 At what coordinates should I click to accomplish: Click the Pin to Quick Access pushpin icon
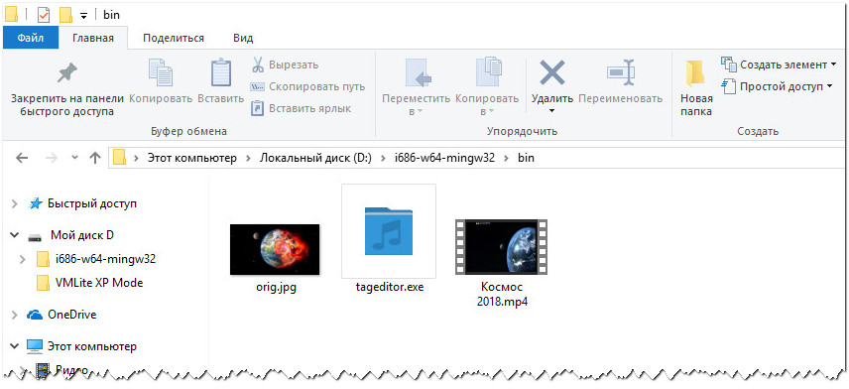coord(67,72)
